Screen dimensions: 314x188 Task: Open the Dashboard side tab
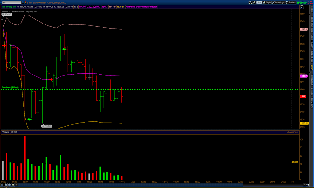(312, 80)
